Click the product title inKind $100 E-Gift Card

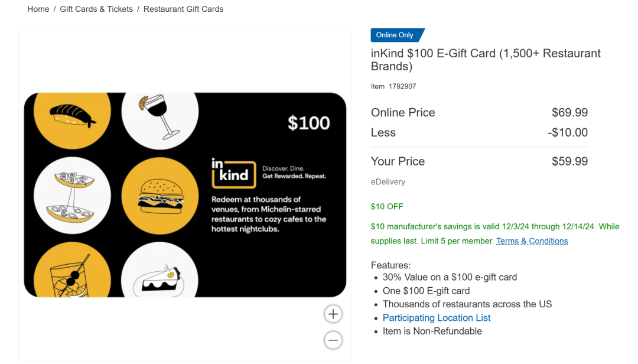486,60
